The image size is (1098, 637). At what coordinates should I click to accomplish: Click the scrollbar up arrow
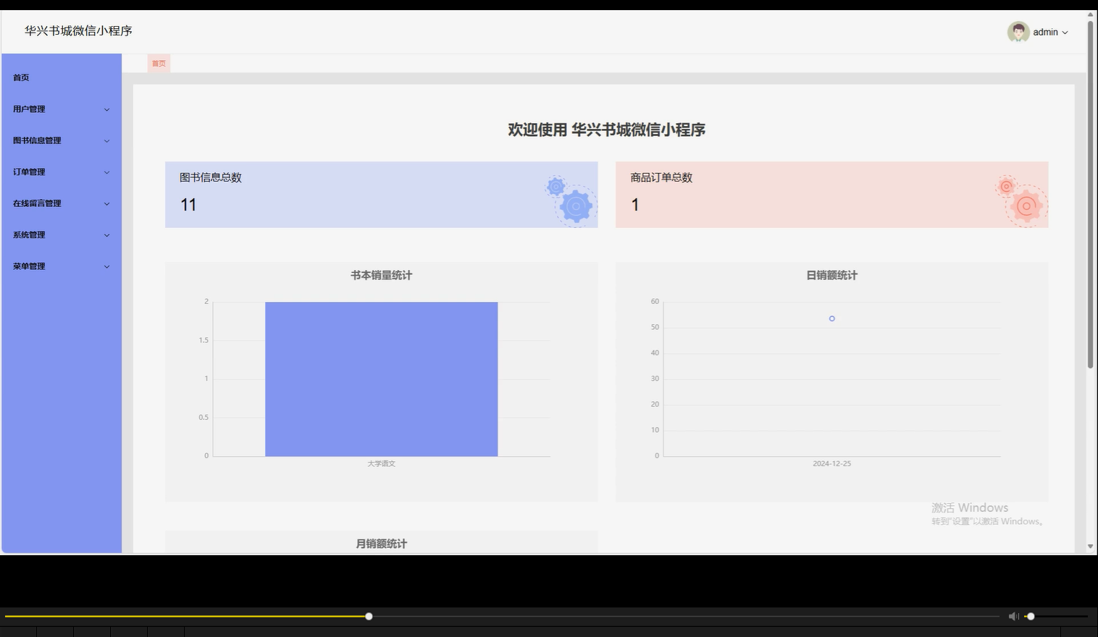click(x=1090, y=14)
